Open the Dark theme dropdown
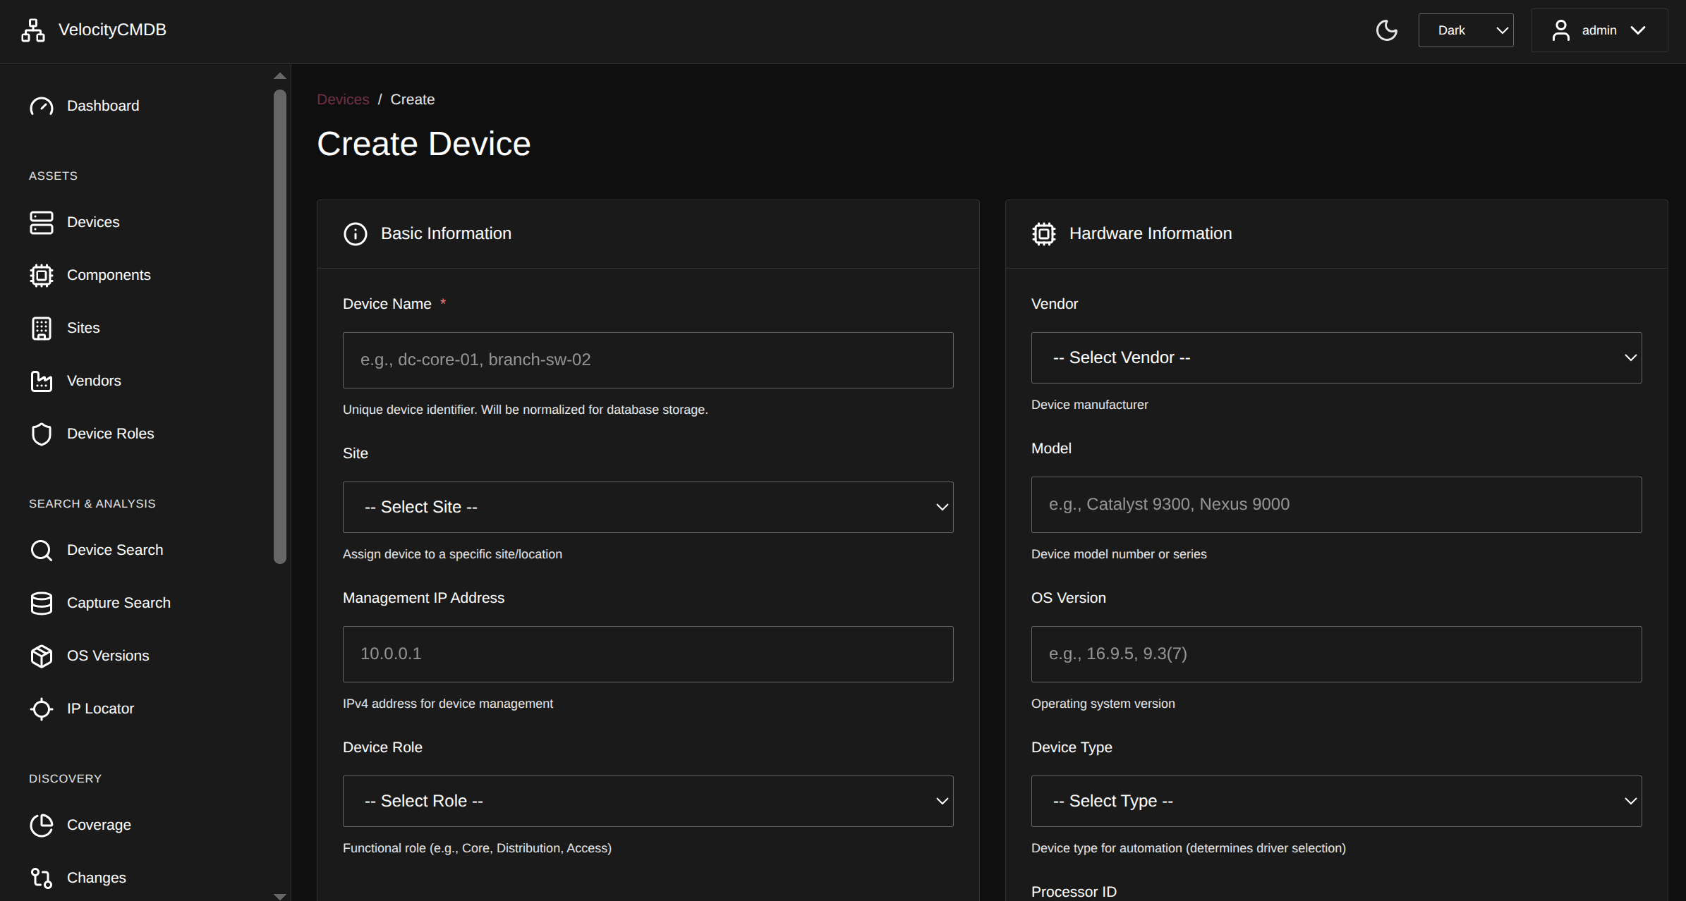1686x901 pixels. click(1465, 30)
